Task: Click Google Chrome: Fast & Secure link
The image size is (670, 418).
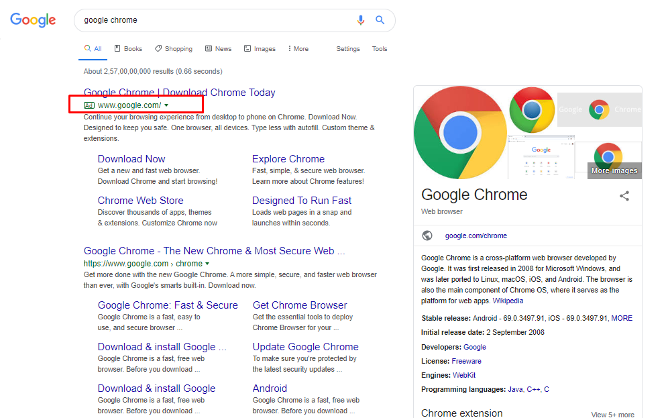Action: coord(168,305)
